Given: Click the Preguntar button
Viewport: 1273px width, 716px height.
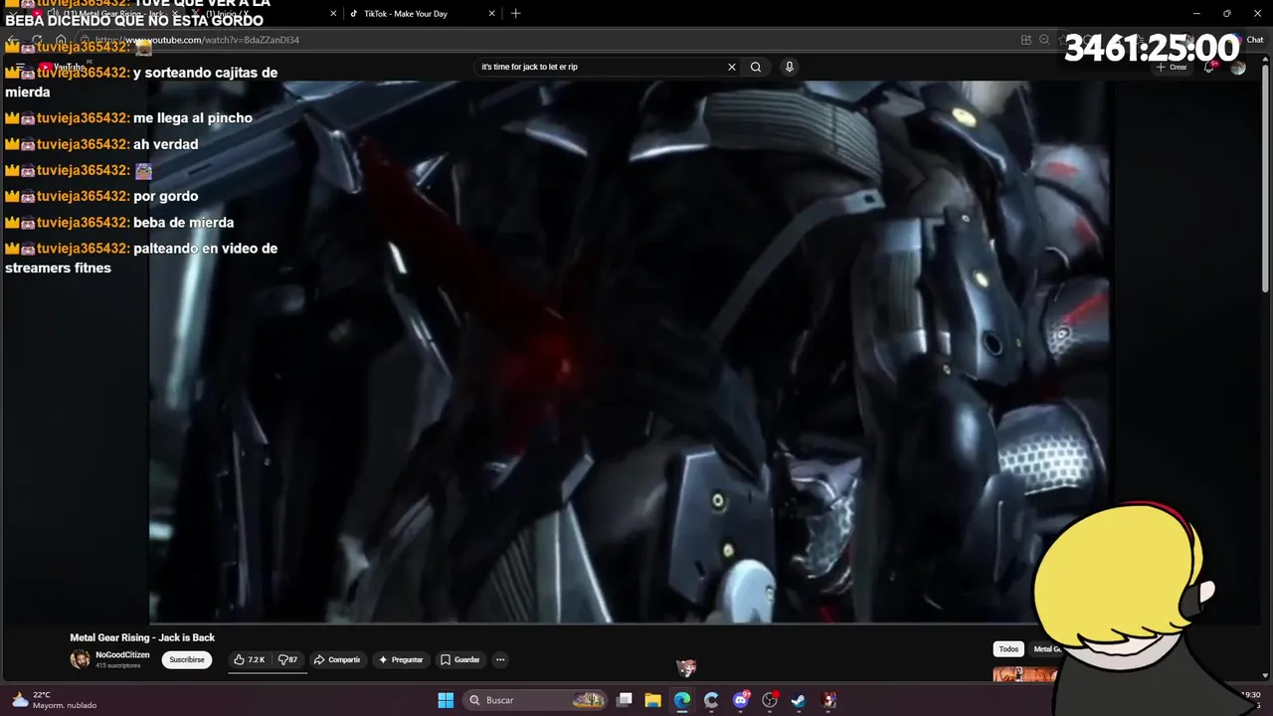Looking at the screenshot, I should click(x=402, y=659).
